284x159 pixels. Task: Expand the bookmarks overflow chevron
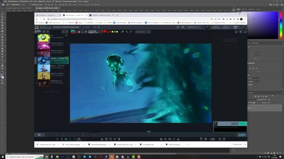click(x=230, y=23)
